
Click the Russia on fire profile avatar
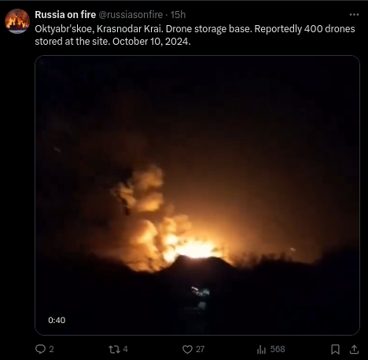tap(17, 21)
